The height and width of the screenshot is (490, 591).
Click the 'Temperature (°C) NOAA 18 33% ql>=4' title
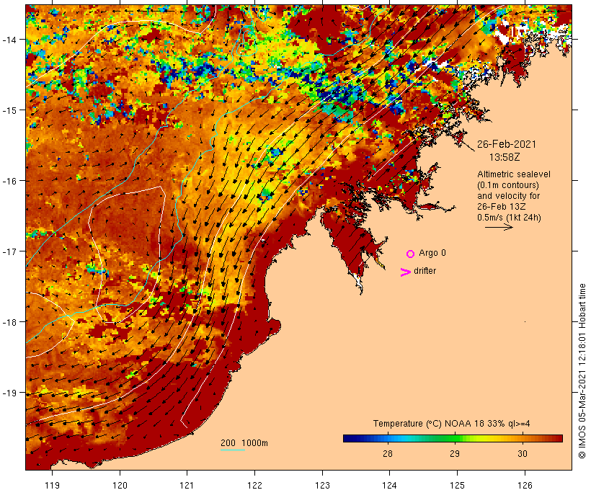tap(452, 424)
